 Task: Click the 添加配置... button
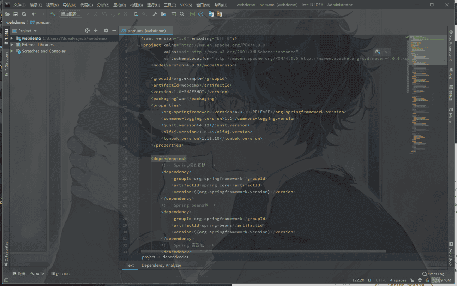(71, 14)
